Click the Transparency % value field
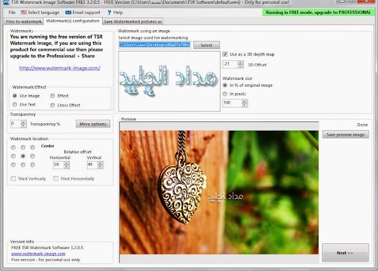Screen dimensions: 378x271 (x=16, y=124)
